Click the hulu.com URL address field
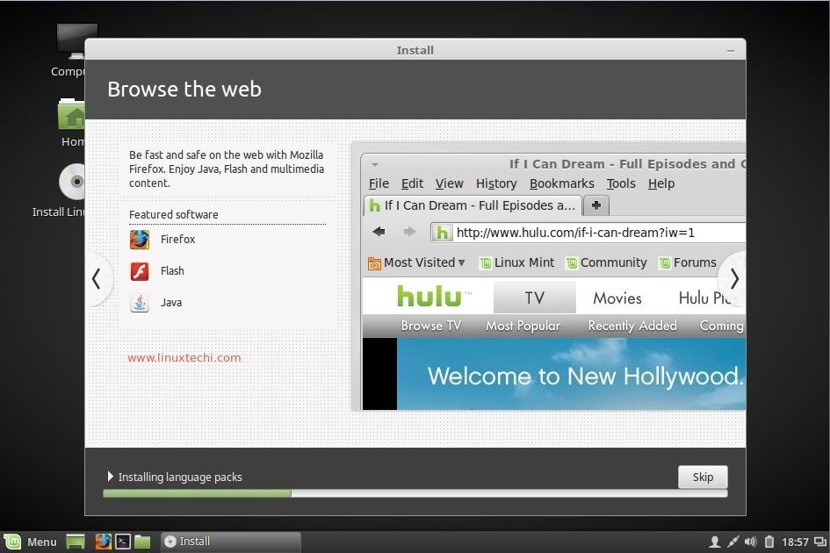Screen dimensions: 830x553 [x=588, y=233]
